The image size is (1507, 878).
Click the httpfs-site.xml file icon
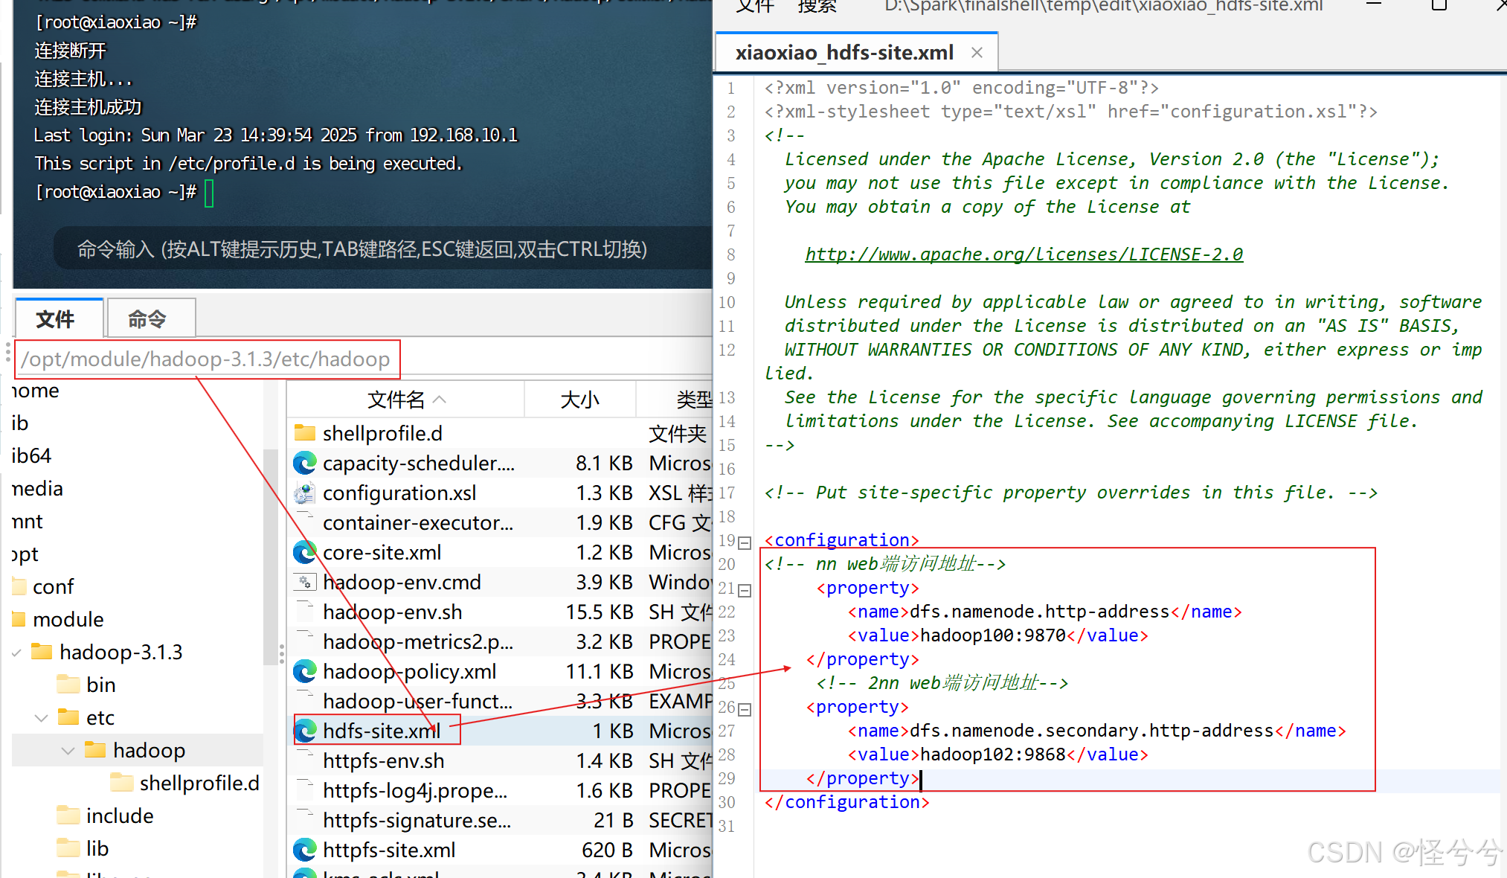[305, 850]
